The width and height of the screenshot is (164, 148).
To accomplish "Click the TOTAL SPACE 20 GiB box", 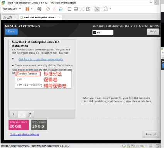I will point(39,125).
